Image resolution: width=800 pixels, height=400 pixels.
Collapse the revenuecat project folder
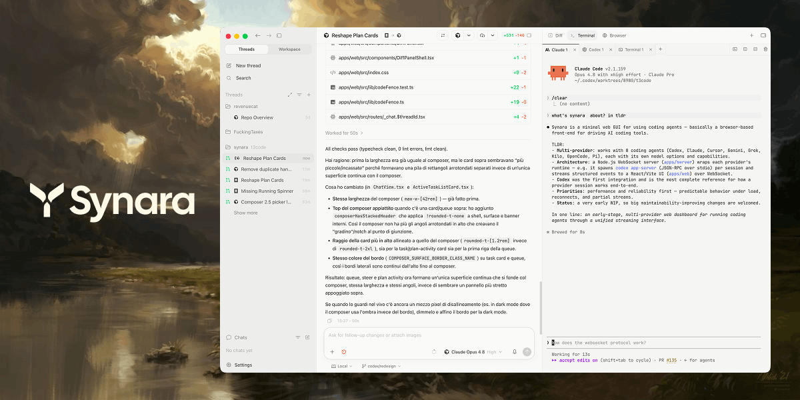click(x=241, y=106)
